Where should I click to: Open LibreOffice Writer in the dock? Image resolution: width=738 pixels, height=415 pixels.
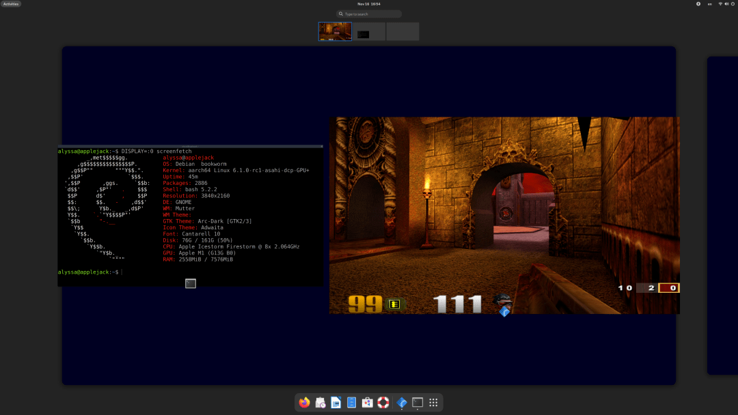pyautogui.click(x=336, y=403)
